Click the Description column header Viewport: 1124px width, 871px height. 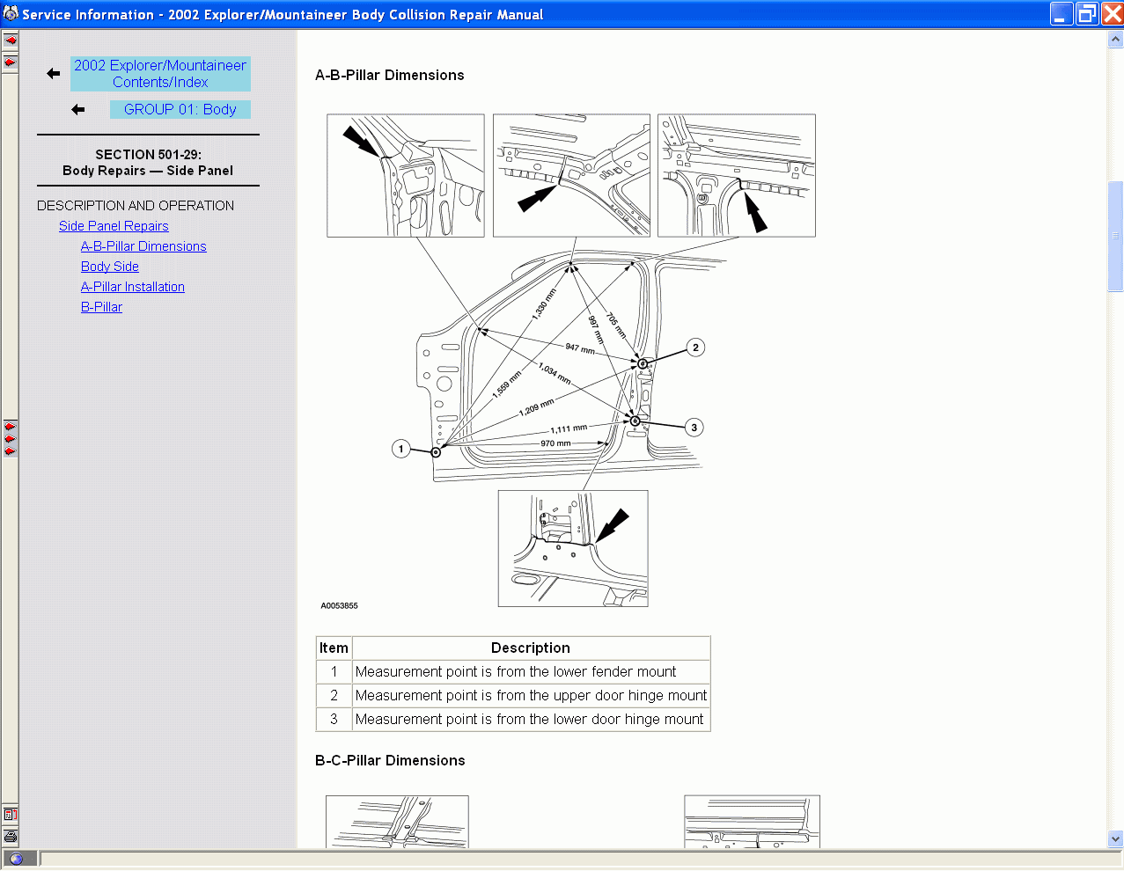click(531, 648)
